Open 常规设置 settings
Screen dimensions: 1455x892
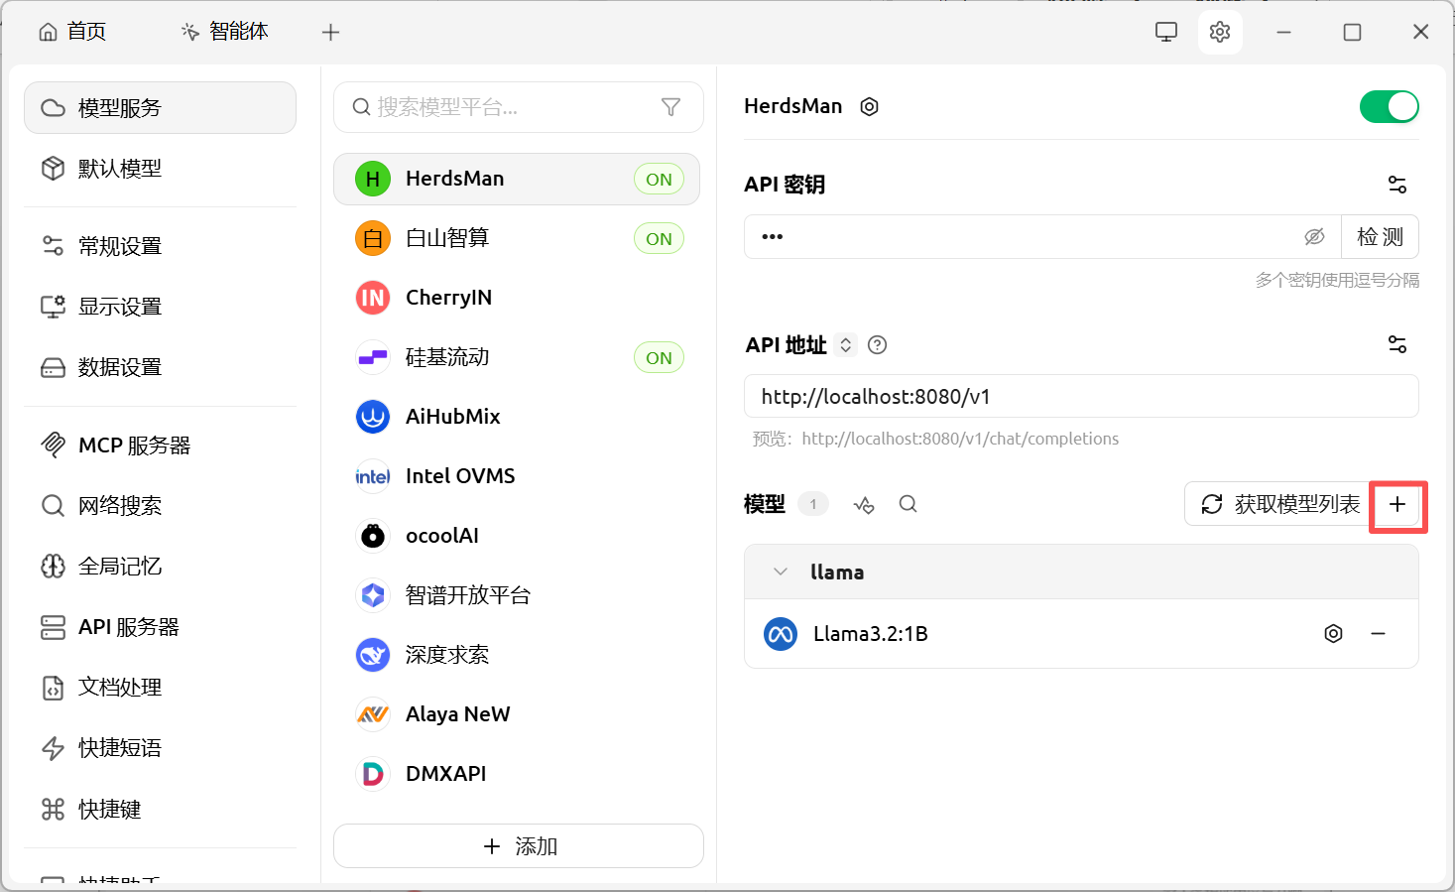pos(160,246)
